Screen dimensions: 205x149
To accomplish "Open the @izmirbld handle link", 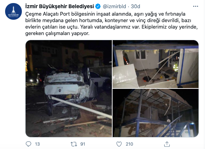I will point(114,6).
